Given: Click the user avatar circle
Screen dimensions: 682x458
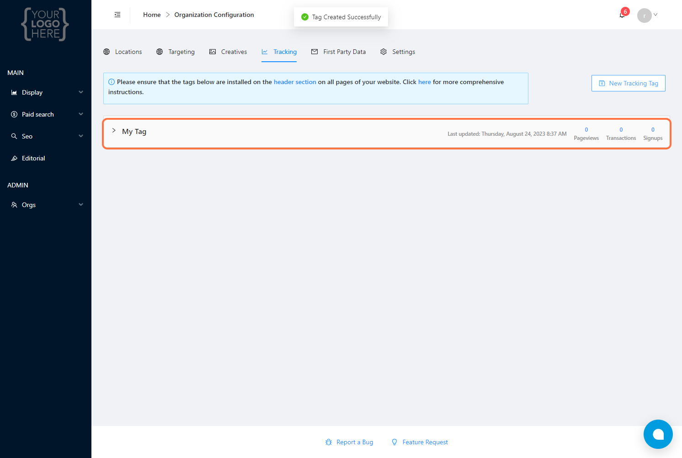Looking at the screenshot, I should (644, 15).
